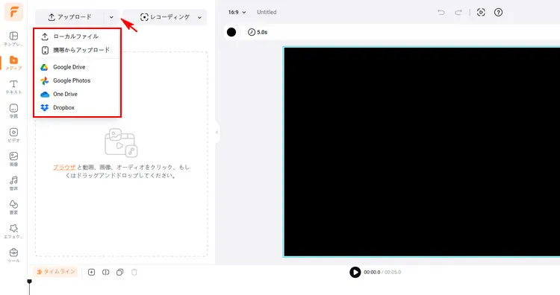Click the media placeholder illustration in drop zone
Viewport: 560px width, 295px height.
[x=121, y=143]
